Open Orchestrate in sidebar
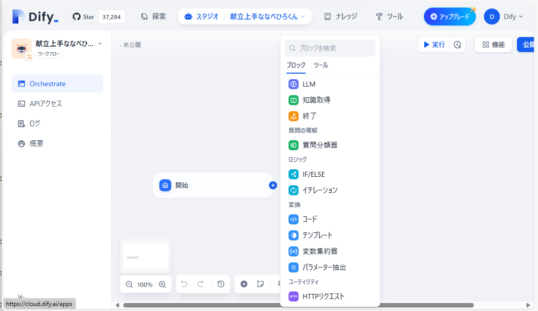Screen dimensions: 538x311 click(57, 84)
